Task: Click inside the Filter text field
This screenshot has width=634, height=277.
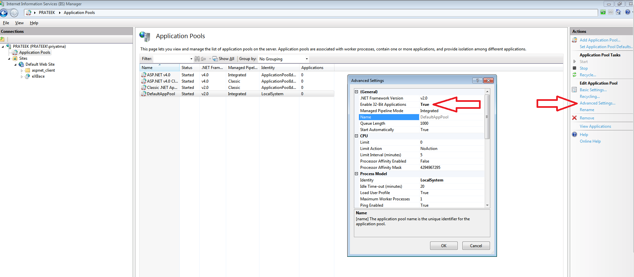Action: pyautogui.click(x=171, y=59)
